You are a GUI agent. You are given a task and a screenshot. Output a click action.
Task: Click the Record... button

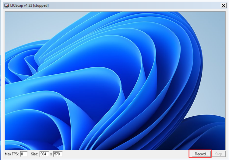201,154
